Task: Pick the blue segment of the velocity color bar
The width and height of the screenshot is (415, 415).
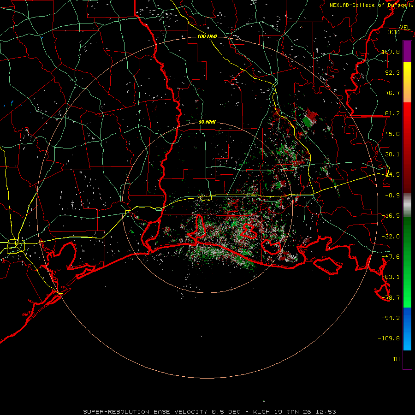Action: (x=407, y=329)
